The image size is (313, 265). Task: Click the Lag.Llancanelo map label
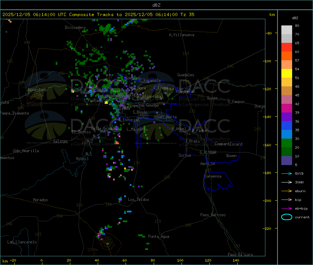pyautogui.click(x=22, y=242)
